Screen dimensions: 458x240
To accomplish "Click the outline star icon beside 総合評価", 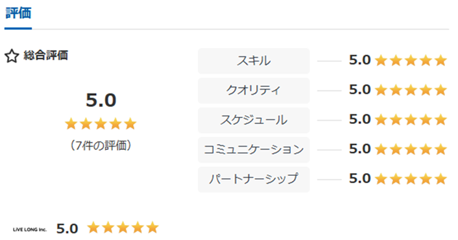I will pos(12,56).
